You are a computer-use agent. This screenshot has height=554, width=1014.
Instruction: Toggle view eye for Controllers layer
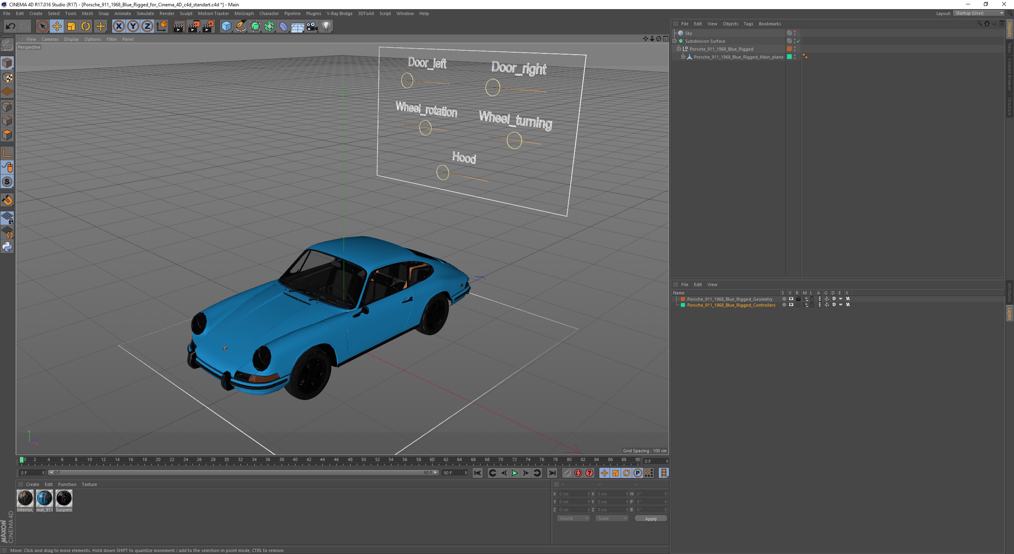coord(791,305)
